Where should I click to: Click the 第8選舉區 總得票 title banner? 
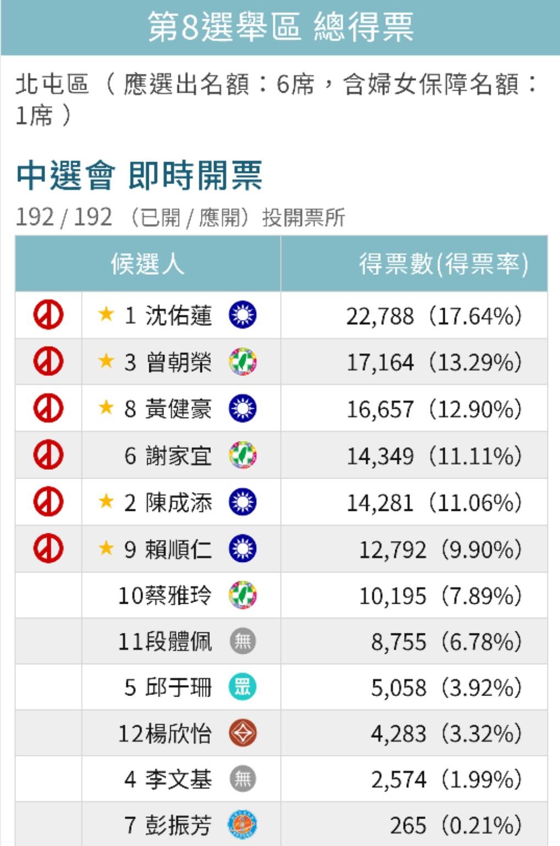280,27
